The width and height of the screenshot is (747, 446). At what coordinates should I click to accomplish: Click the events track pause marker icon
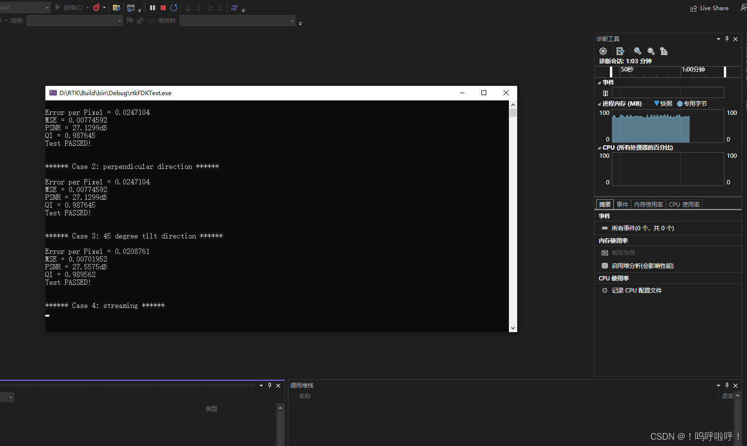(606, 93)
